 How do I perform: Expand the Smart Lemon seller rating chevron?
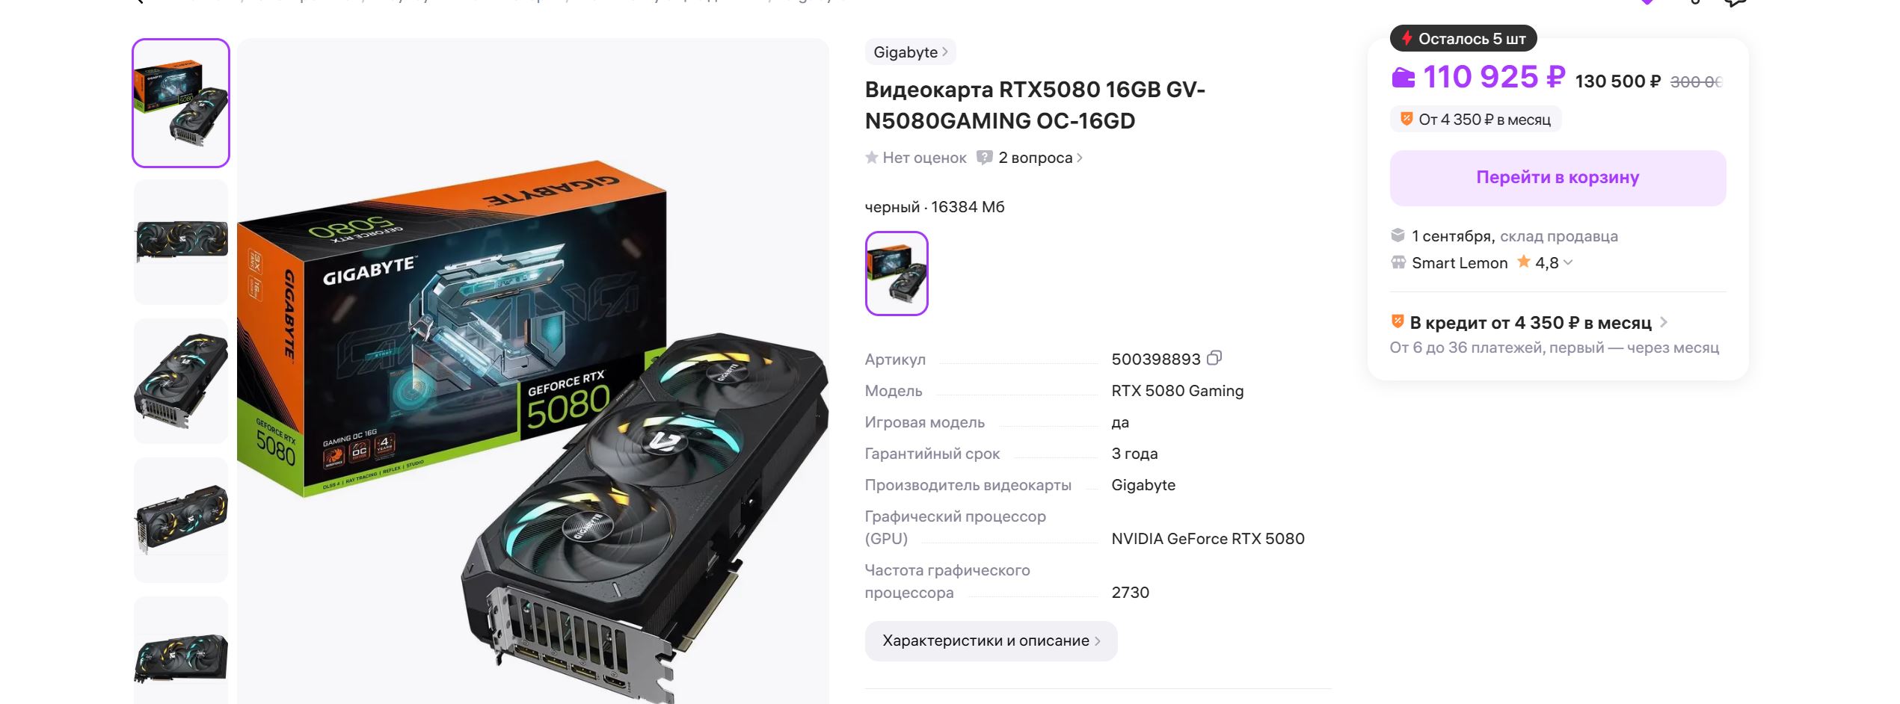point(1568,262)
